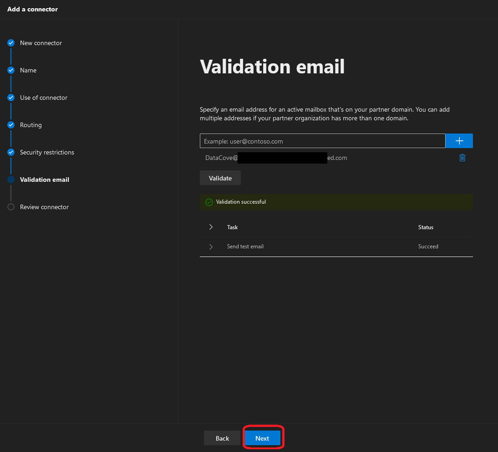Screen dimensions: 498x452
Task: Click the Security restrictions step checkmark
Action: pos(11,152)
